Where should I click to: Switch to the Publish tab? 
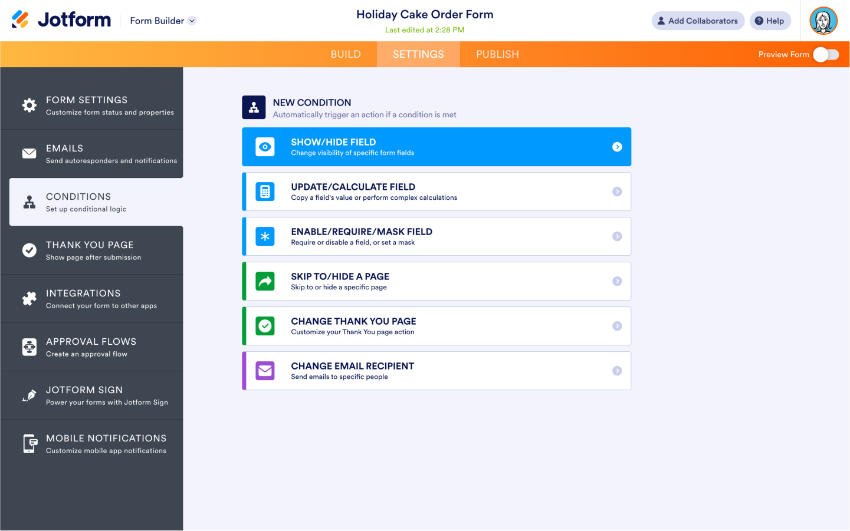(497, 54)
